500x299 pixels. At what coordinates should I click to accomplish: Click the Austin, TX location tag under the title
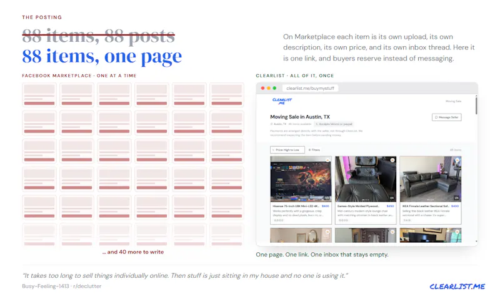pyautogui.click(x=278, y=124)
